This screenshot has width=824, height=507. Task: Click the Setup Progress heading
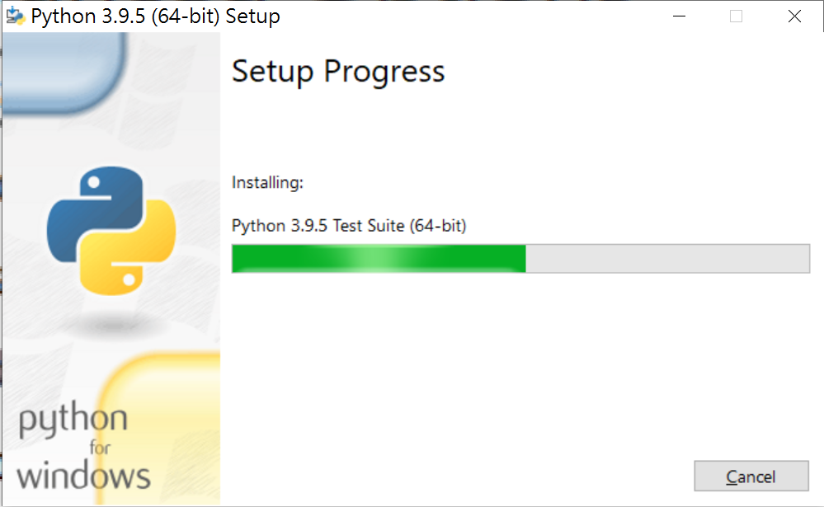pyautogui.click(x=338, y=72)
